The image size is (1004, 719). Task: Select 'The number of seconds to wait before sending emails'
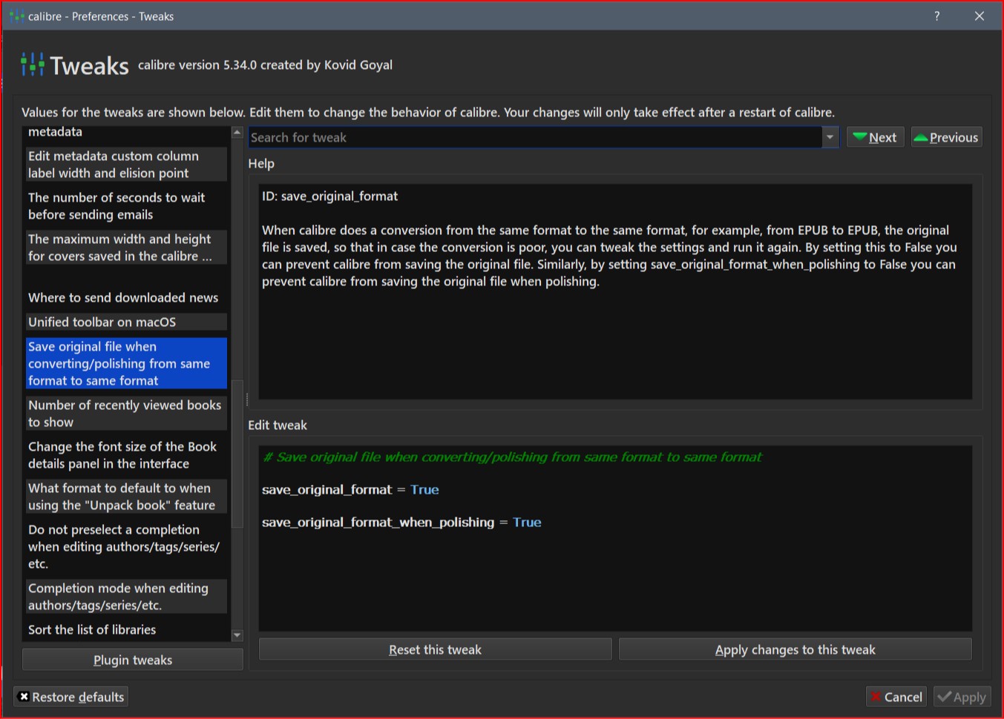[x=125, y=206]
